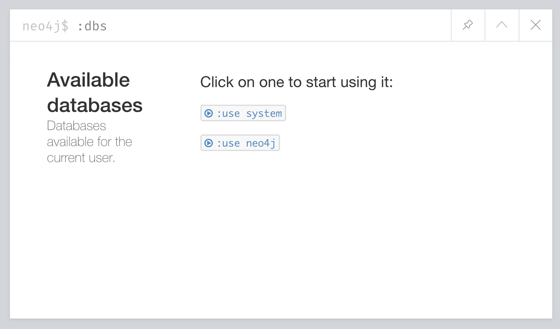560x329 pixels.
Task: Click the word 'databases' in the title
Action: coord(94,105)
